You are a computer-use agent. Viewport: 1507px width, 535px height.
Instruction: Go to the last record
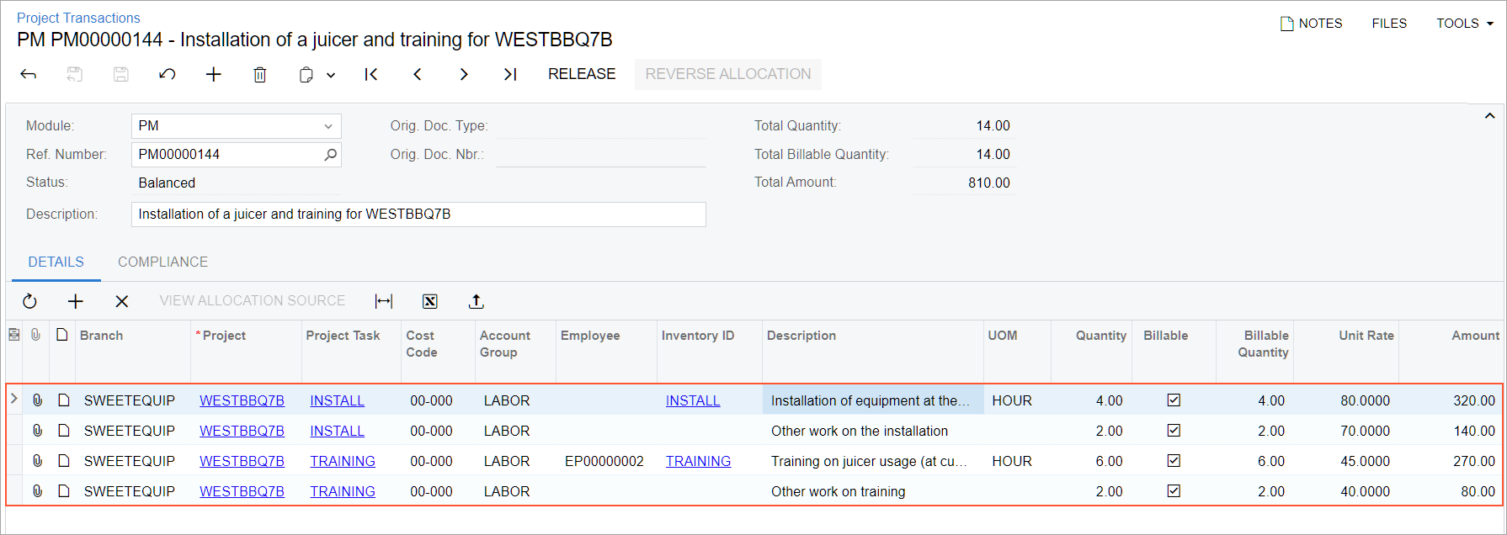click(x=510, y=75)
